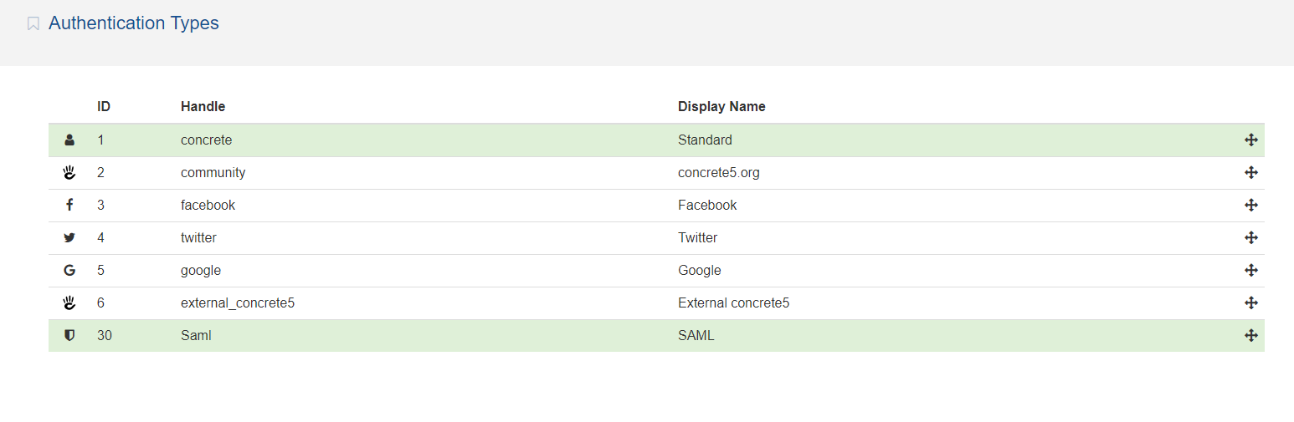This screenshot has width=1294, height=422.
Task: Click the move handle on Facebook row
Action: click(x=1251, y=206)
